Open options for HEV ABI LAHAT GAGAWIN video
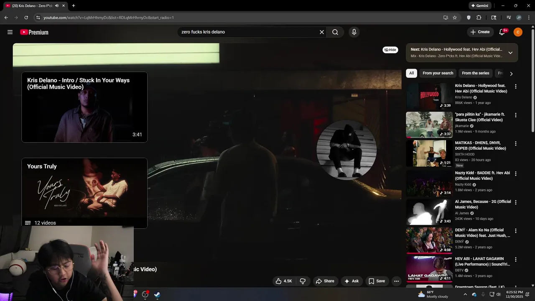 516,260
